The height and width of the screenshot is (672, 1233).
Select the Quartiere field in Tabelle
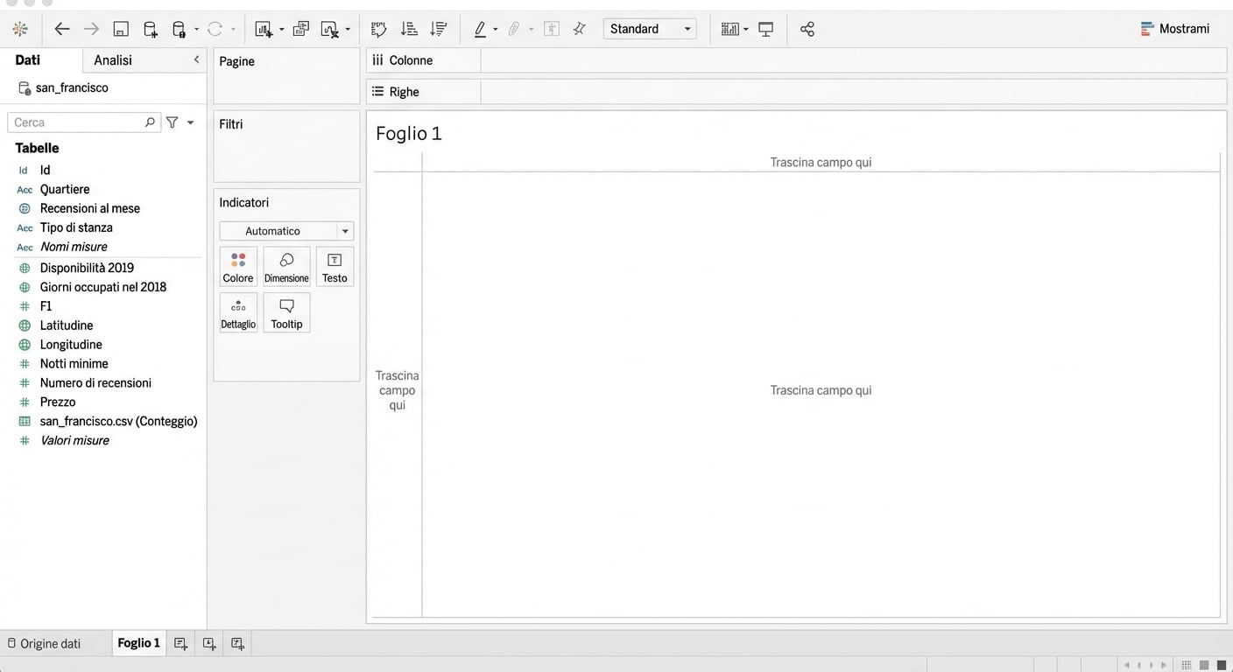point(65,189)
